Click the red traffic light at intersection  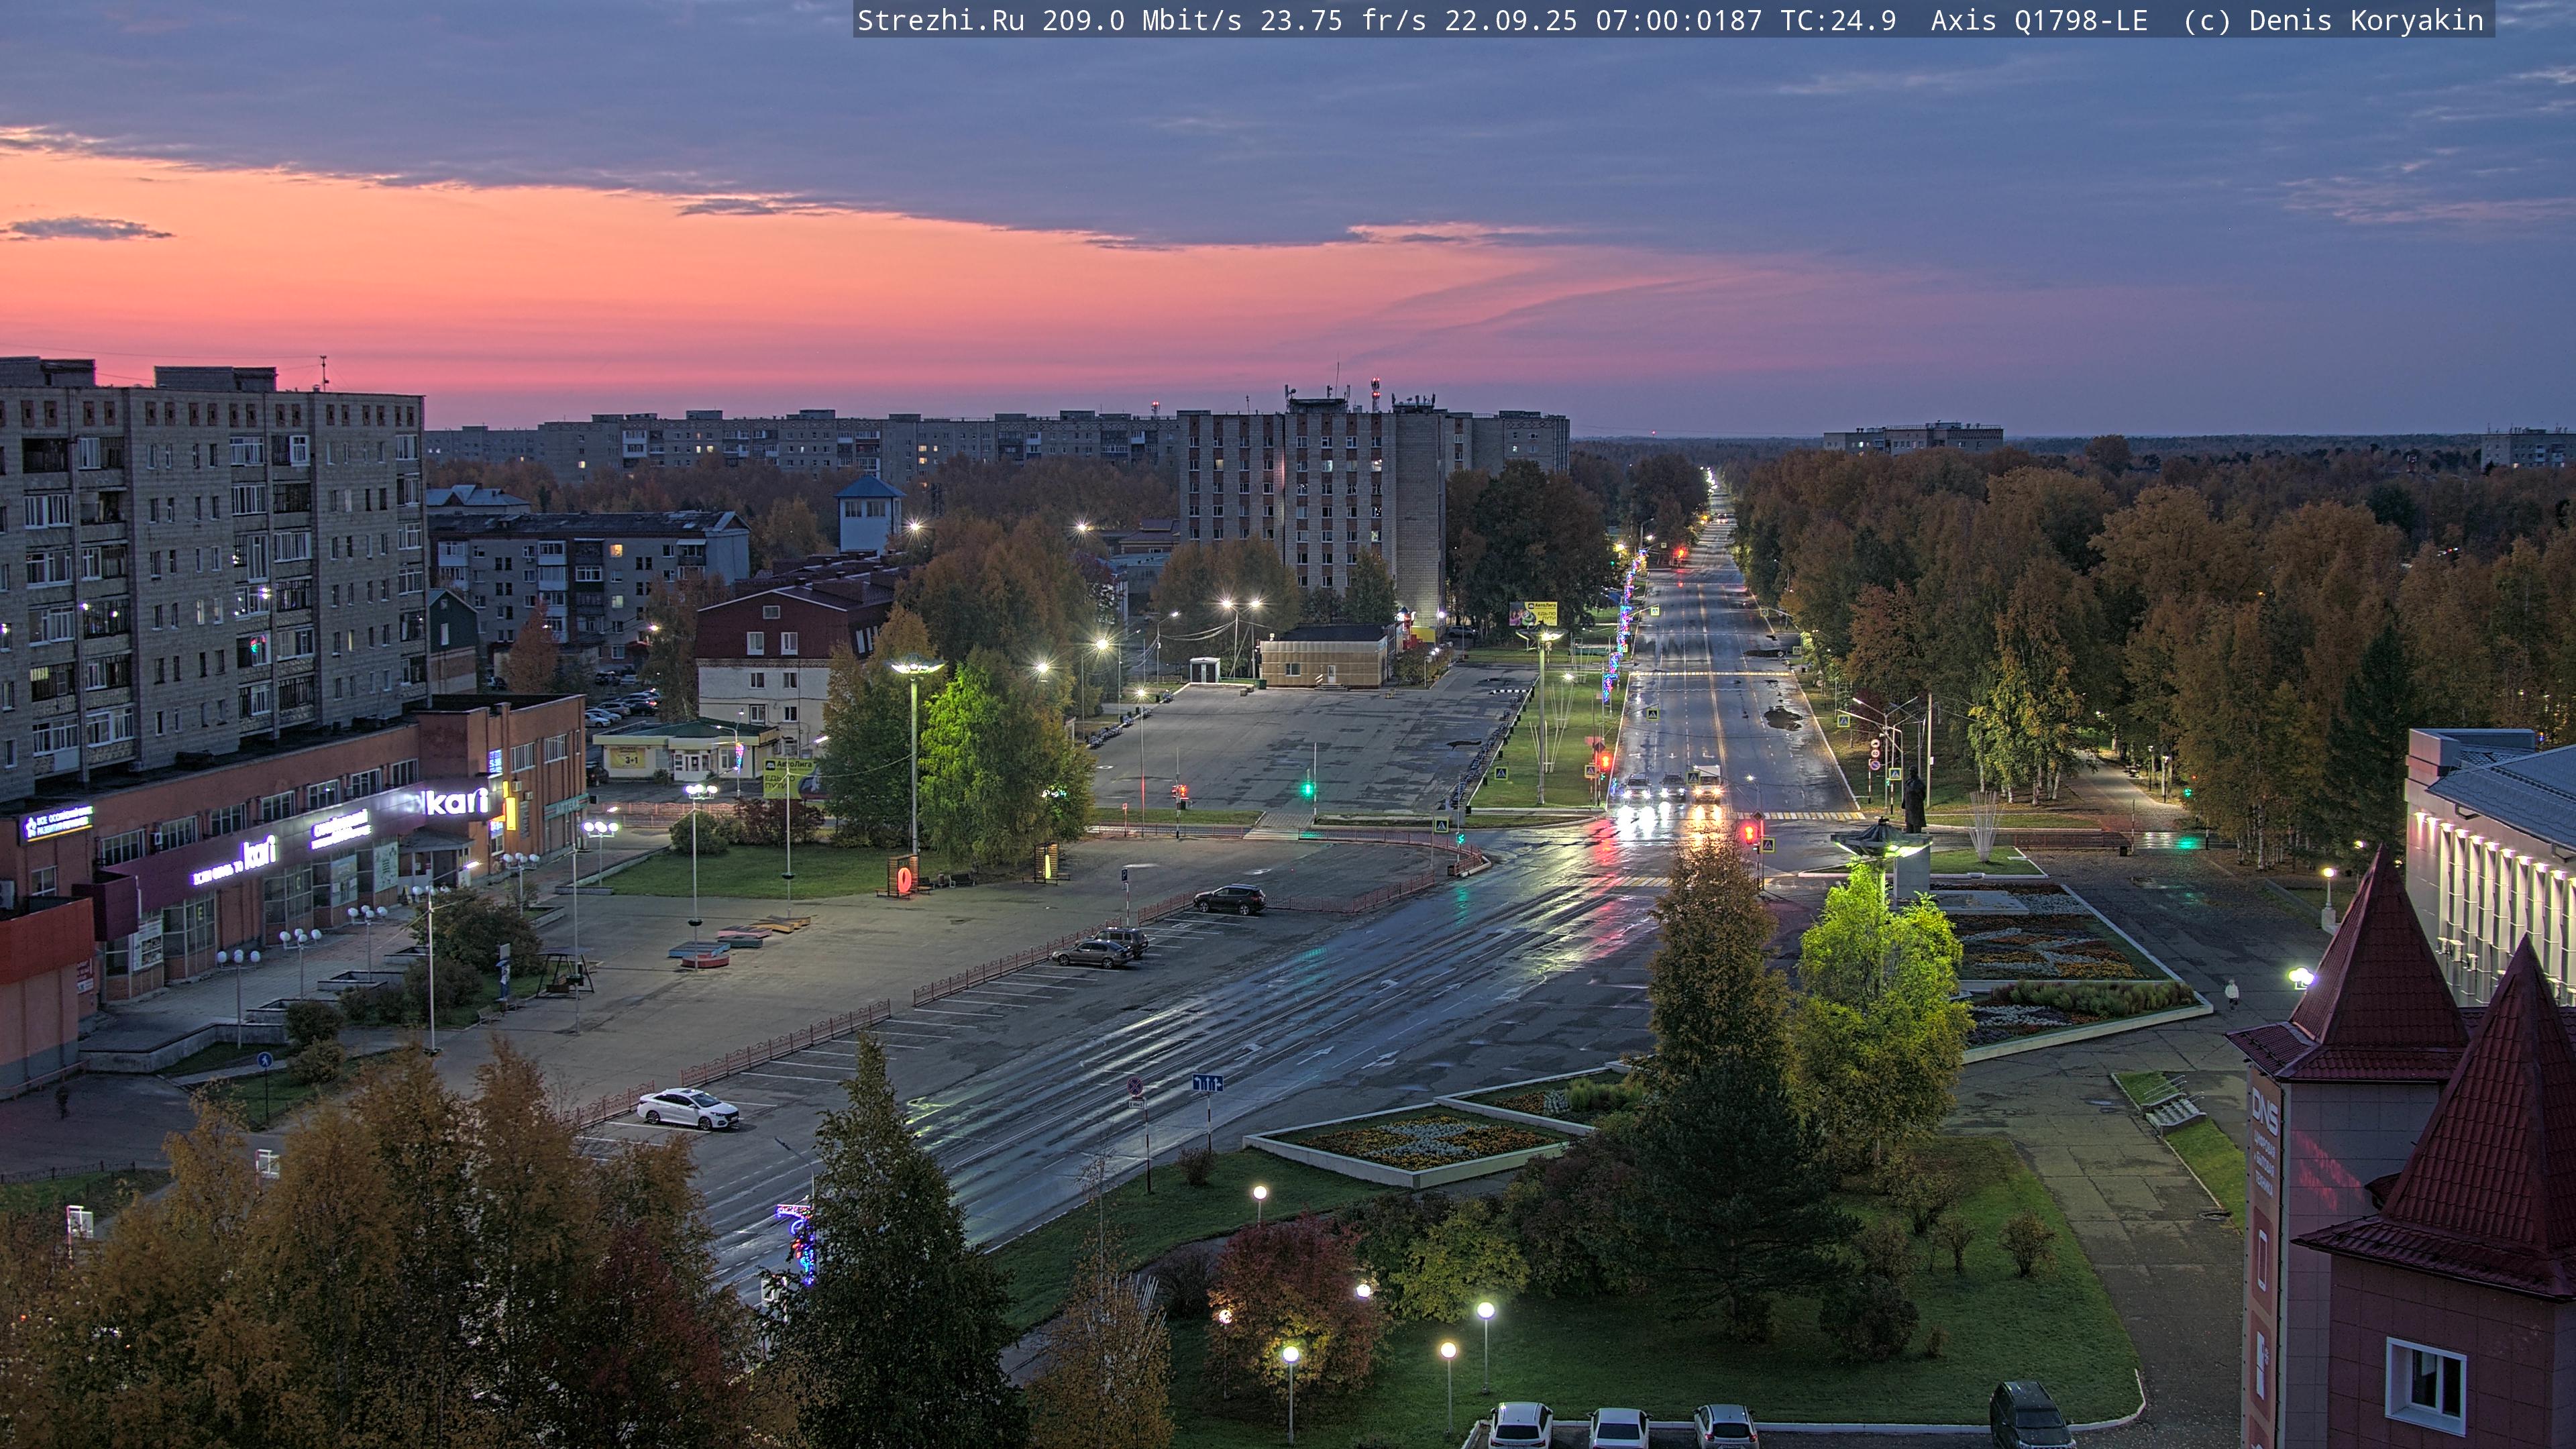(x=1748, y=832)
